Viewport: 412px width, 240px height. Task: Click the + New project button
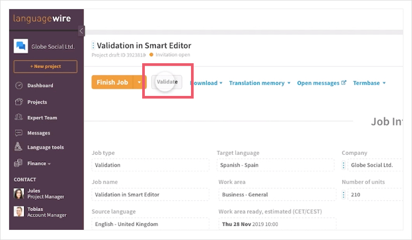[x=45, y=66]
